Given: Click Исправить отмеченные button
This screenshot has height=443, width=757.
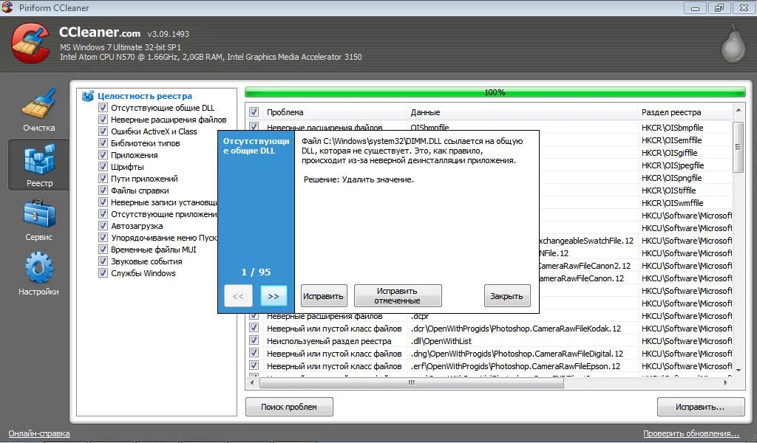Looking at the screenshot, I should tap(398, 296).
